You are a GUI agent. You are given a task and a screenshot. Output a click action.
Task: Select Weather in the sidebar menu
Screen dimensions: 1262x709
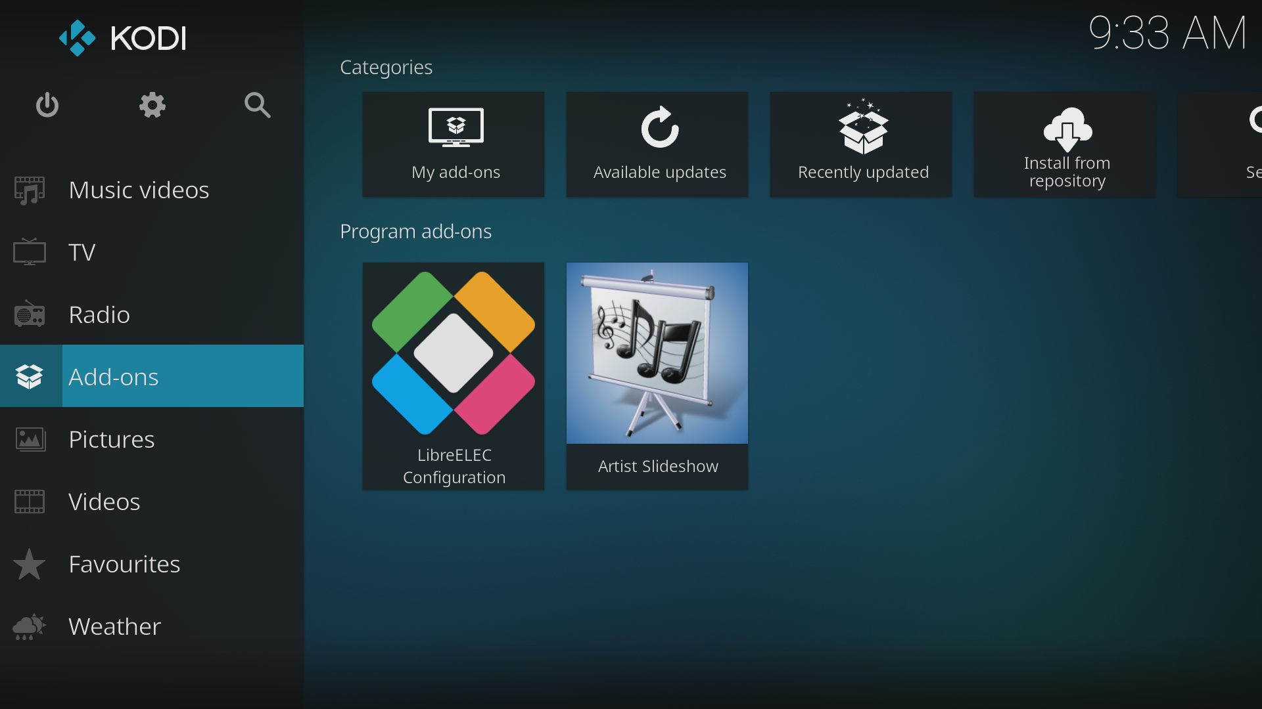pyautogui.click(x=115, y=626)
